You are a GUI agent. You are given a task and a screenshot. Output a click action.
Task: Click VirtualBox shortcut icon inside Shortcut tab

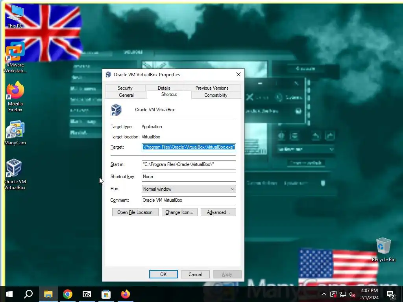[116, 110]
